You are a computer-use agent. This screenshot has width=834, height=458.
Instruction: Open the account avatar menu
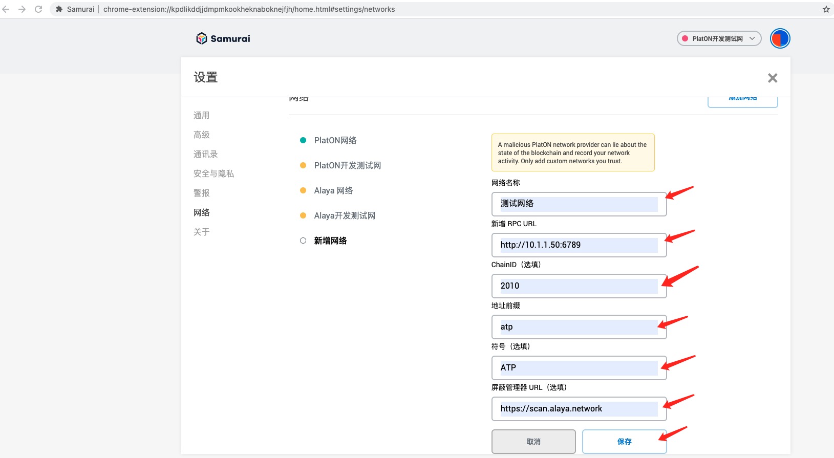pyautogui.click(x=780, y=38)
